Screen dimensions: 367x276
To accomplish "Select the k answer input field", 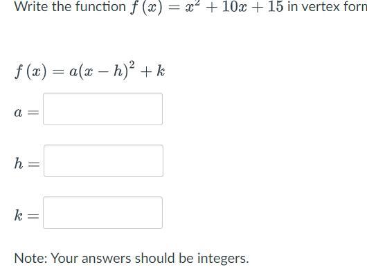I will tap(102, 213).
